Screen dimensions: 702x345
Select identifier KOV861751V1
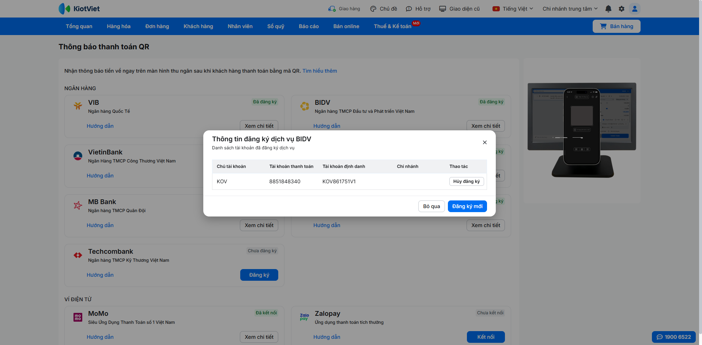point(339,181)
